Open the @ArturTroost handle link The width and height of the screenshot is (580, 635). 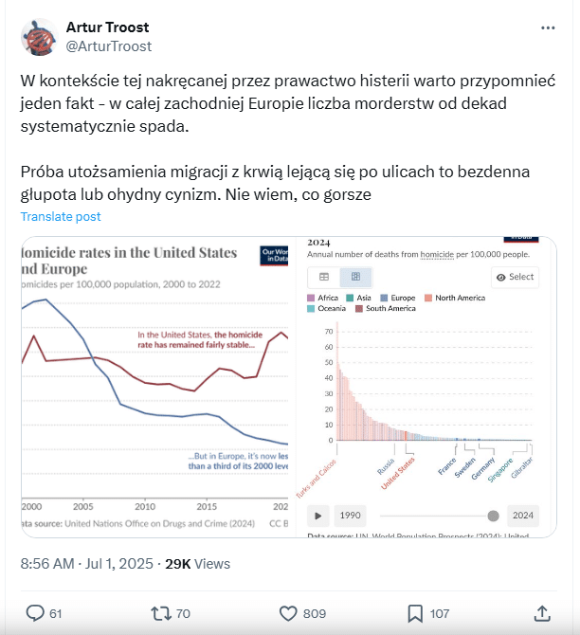[109, 45]
